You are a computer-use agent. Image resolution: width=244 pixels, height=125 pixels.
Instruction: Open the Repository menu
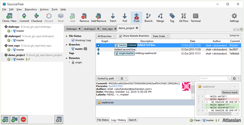pyautogui.click(x=31, y=9)
